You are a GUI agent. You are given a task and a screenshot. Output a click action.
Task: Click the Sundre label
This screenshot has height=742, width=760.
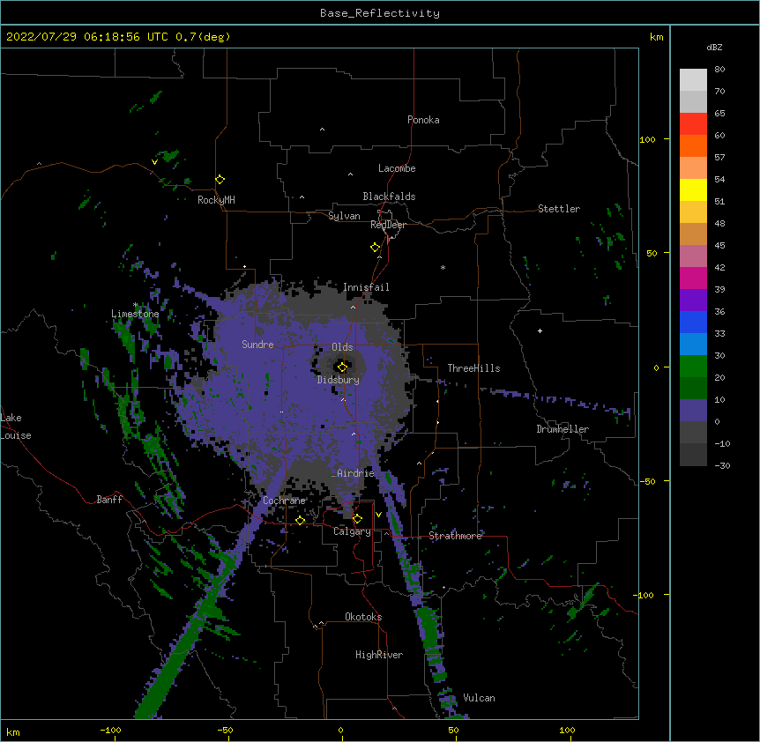coord(257,345)
